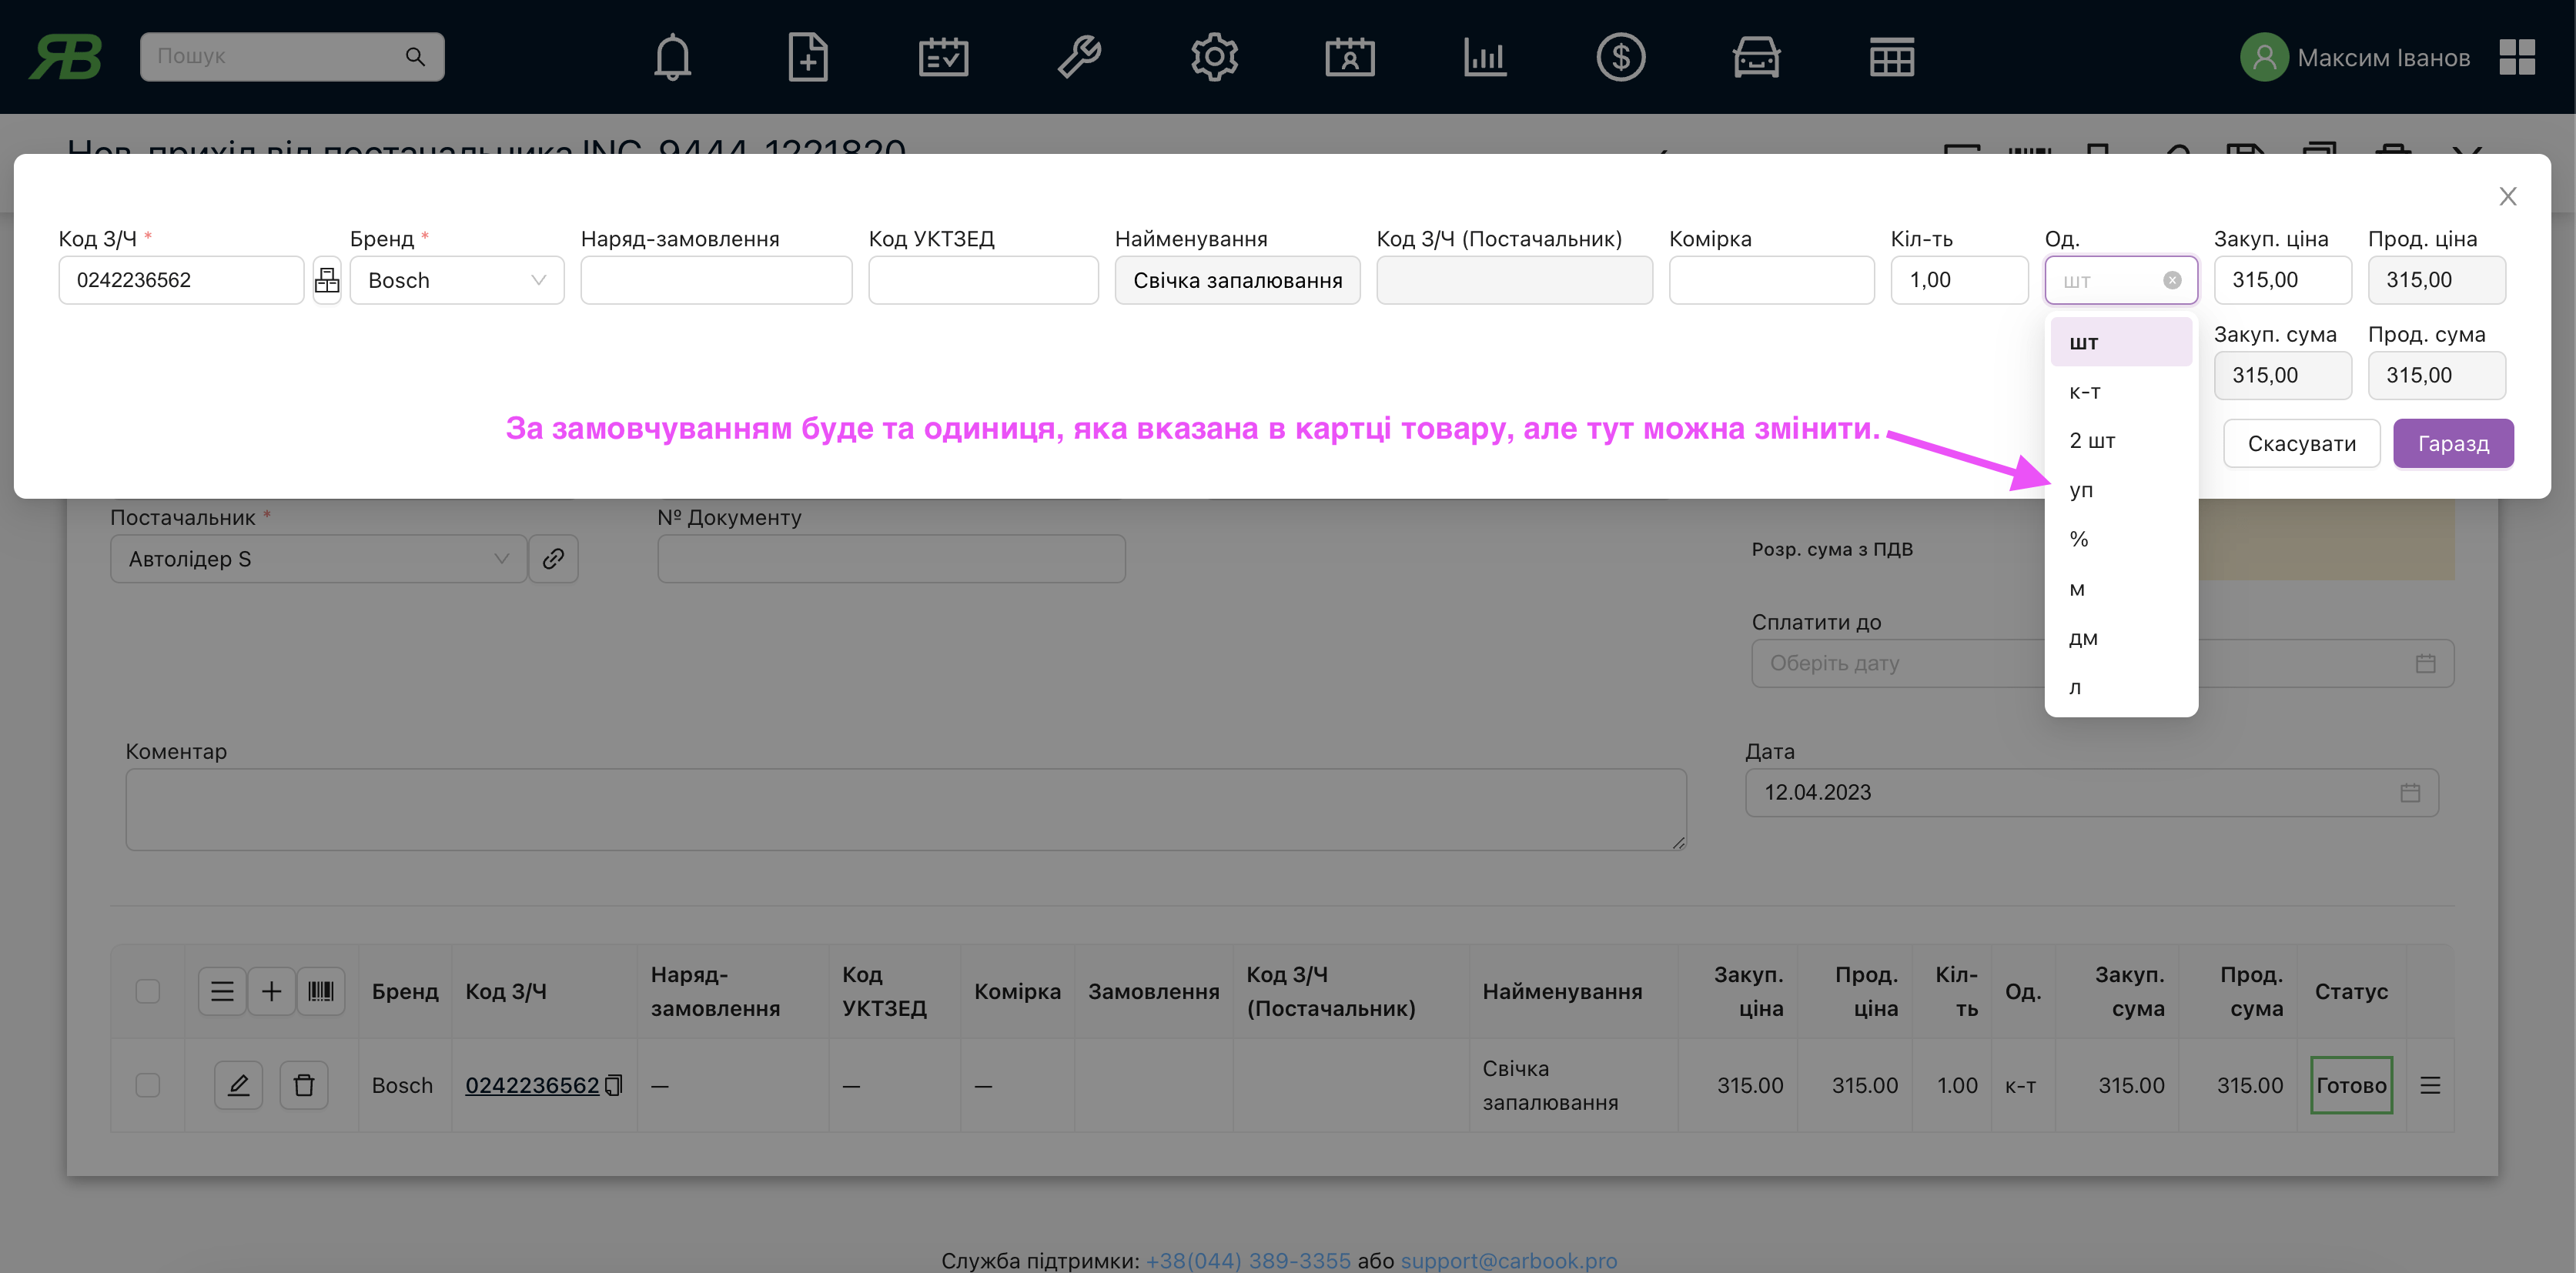Viewport: 2576px width, 1273px height.
Task: Click the Скасувати cancel button
Action: pyautogui.click(x=2301, y=443)
